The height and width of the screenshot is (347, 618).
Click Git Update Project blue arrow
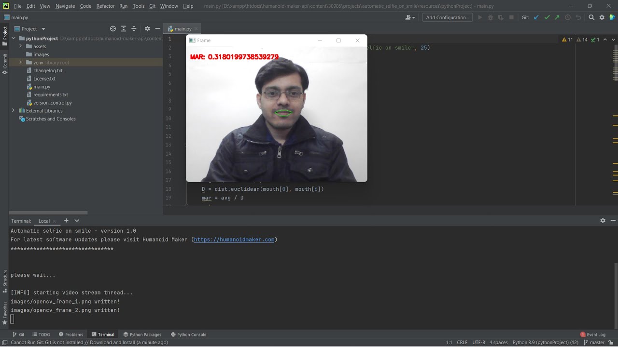pos(536,17)
